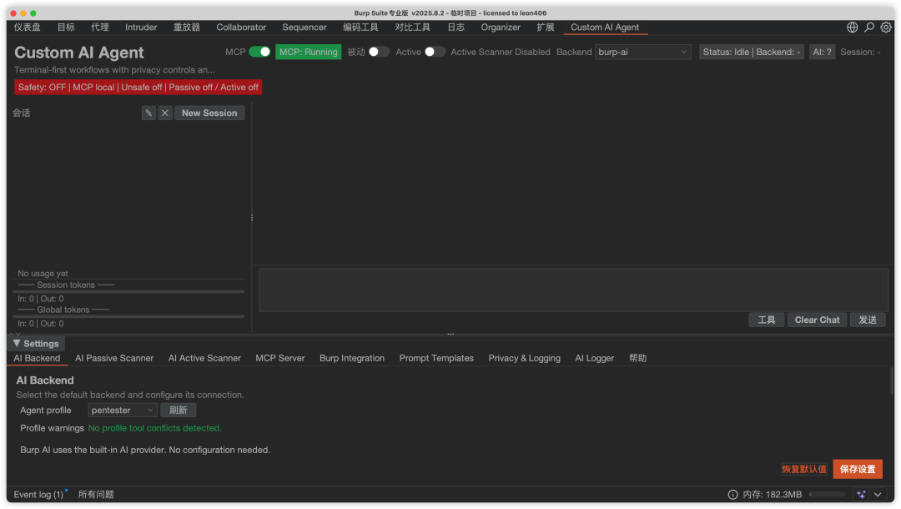This screenshot has height=509, width=901.
Task: Open the 日志 tab
Action: (x=456, y=27)
